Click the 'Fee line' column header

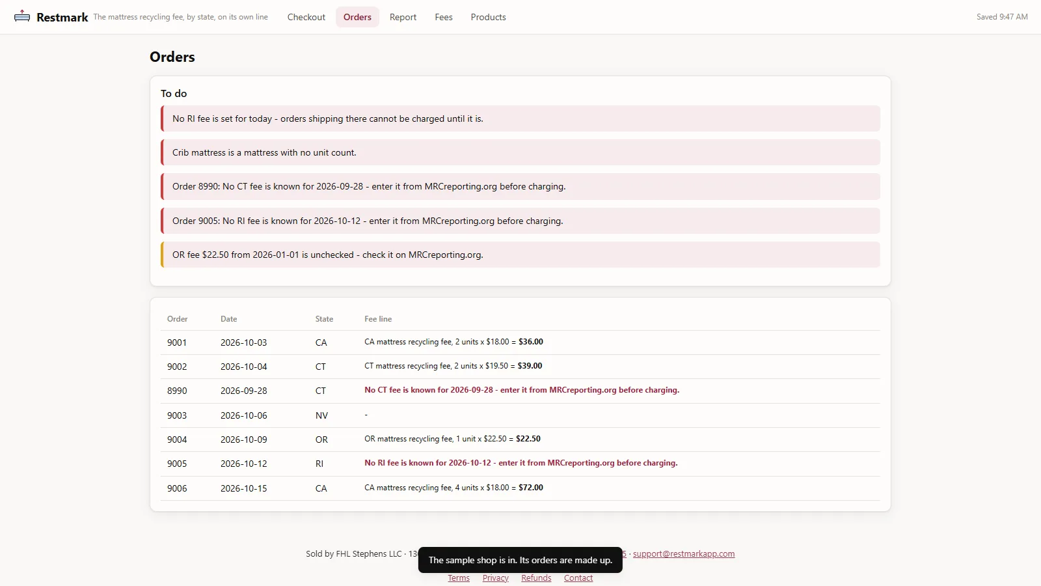pos(378,319)
